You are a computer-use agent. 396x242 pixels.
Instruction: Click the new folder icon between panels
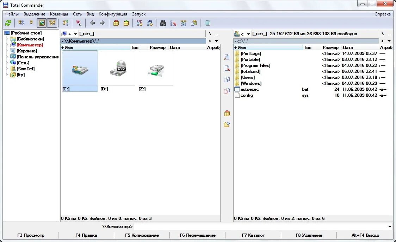pyautogui.click(x=227, y=124)
